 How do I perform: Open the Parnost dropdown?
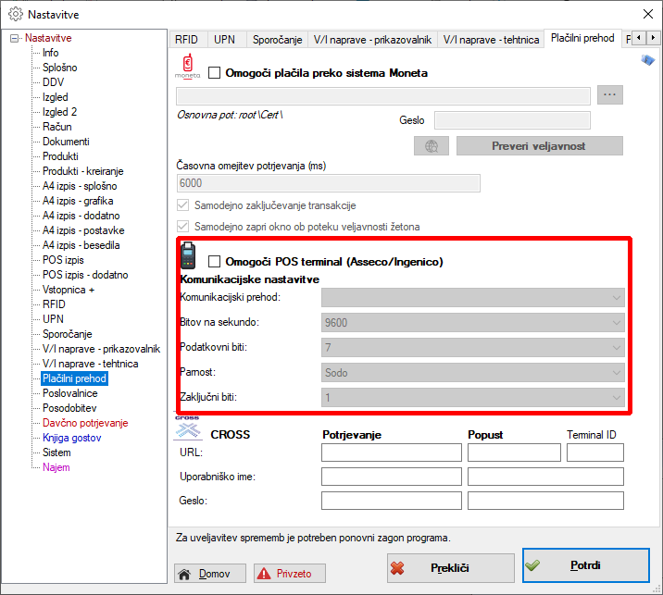pos(472,372)
